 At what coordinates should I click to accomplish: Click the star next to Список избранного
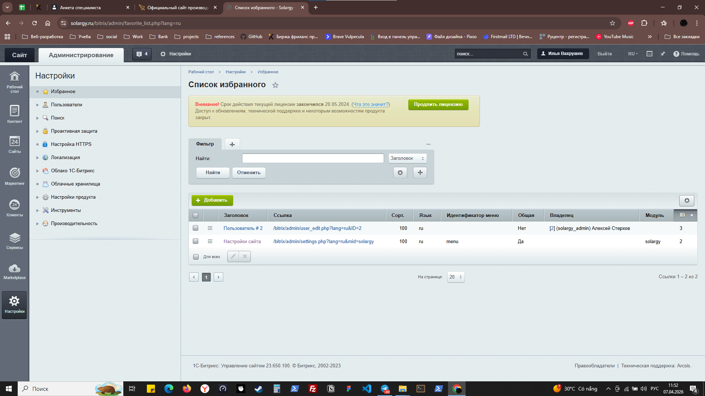pyautogui.click(x=275, y=85)
